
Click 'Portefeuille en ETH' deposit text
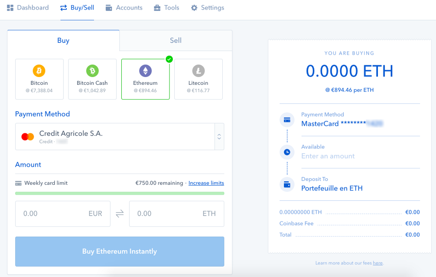click(332, 188)
